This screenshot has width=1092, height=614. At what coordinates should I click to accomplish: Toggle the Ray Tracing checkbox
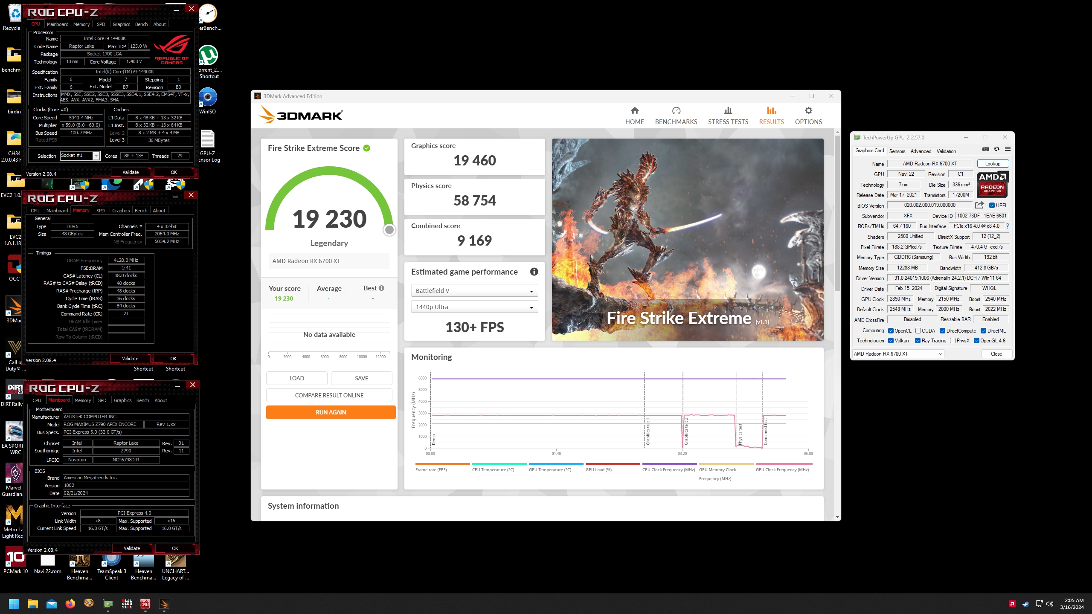click(x=918, y=340)
